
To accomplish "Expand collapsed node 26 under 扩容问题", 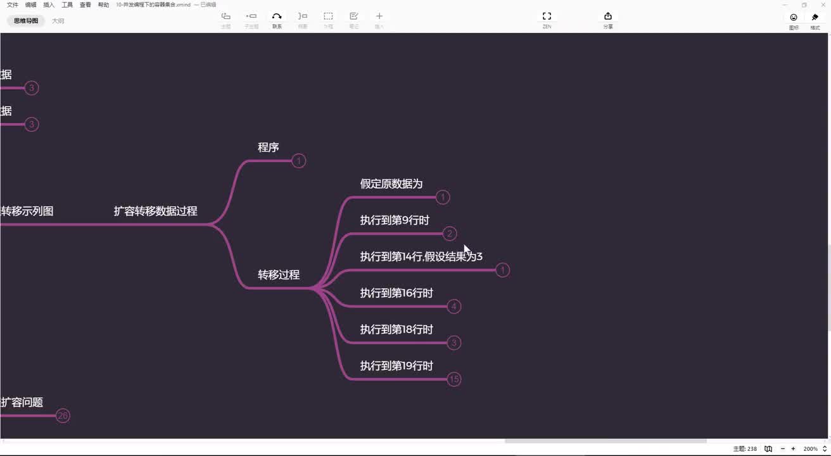I will (62, 415).
